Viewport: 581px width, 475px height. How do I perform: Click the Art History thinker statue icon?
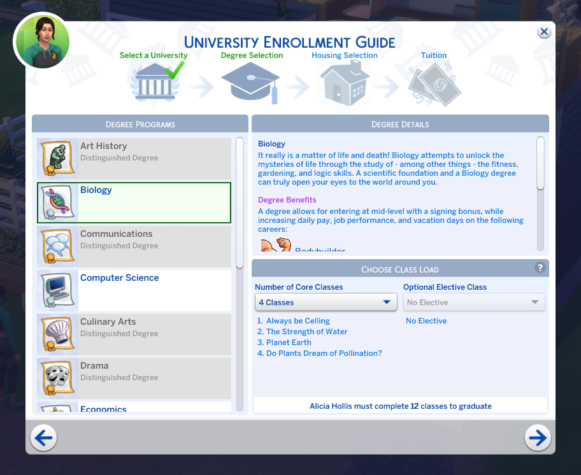coord(57,159)
